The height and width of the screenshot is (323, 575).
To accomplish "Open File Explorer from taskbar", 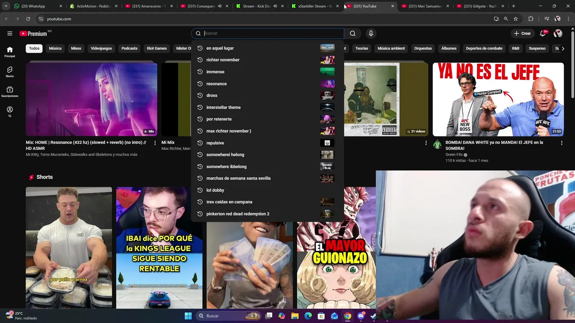I will coord(295,316).
